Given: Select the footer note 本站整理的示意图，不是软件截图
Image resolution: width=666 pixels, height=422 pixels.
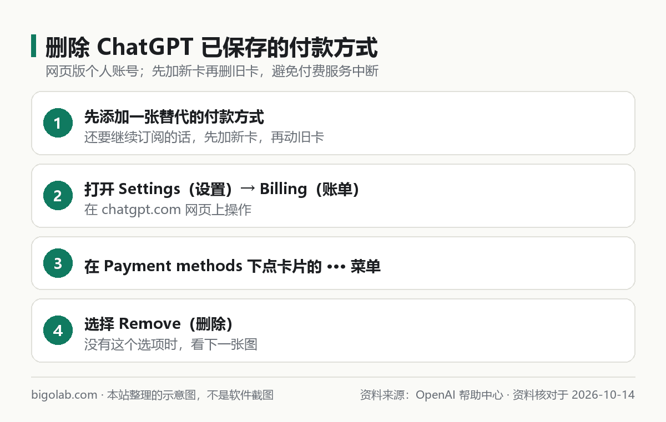Looking at the screenshot, I should [190, 395].
